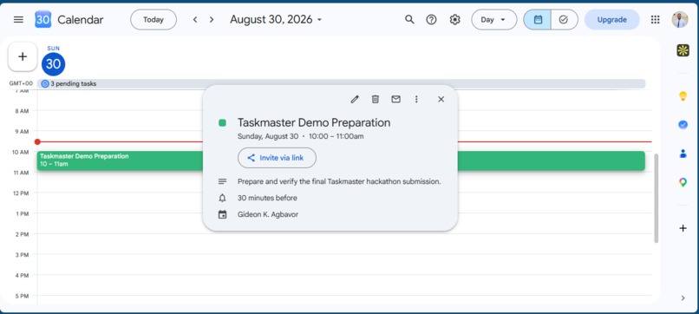
Task: Click the green event color square
Action: 222,122
